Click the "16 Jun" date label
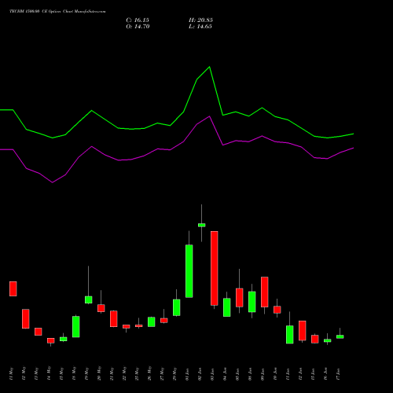 coord(325,374)
